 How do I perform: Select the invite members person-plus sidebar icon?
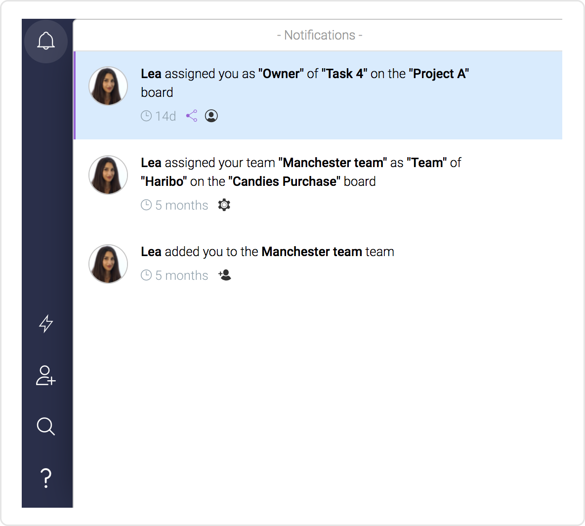46,375
